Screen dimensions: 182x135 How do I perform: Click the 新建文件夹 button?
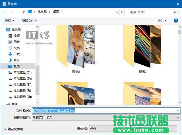(x=29, y=21)
